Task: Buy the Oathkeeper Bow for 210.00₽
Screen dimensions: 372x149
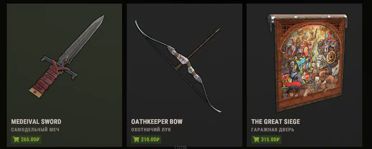Action: tap(146, 140)
